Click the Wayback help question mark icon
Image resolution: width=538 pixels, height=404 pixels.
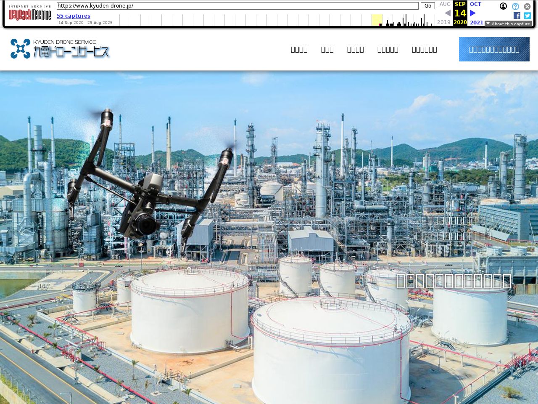[x=515, y=6]
